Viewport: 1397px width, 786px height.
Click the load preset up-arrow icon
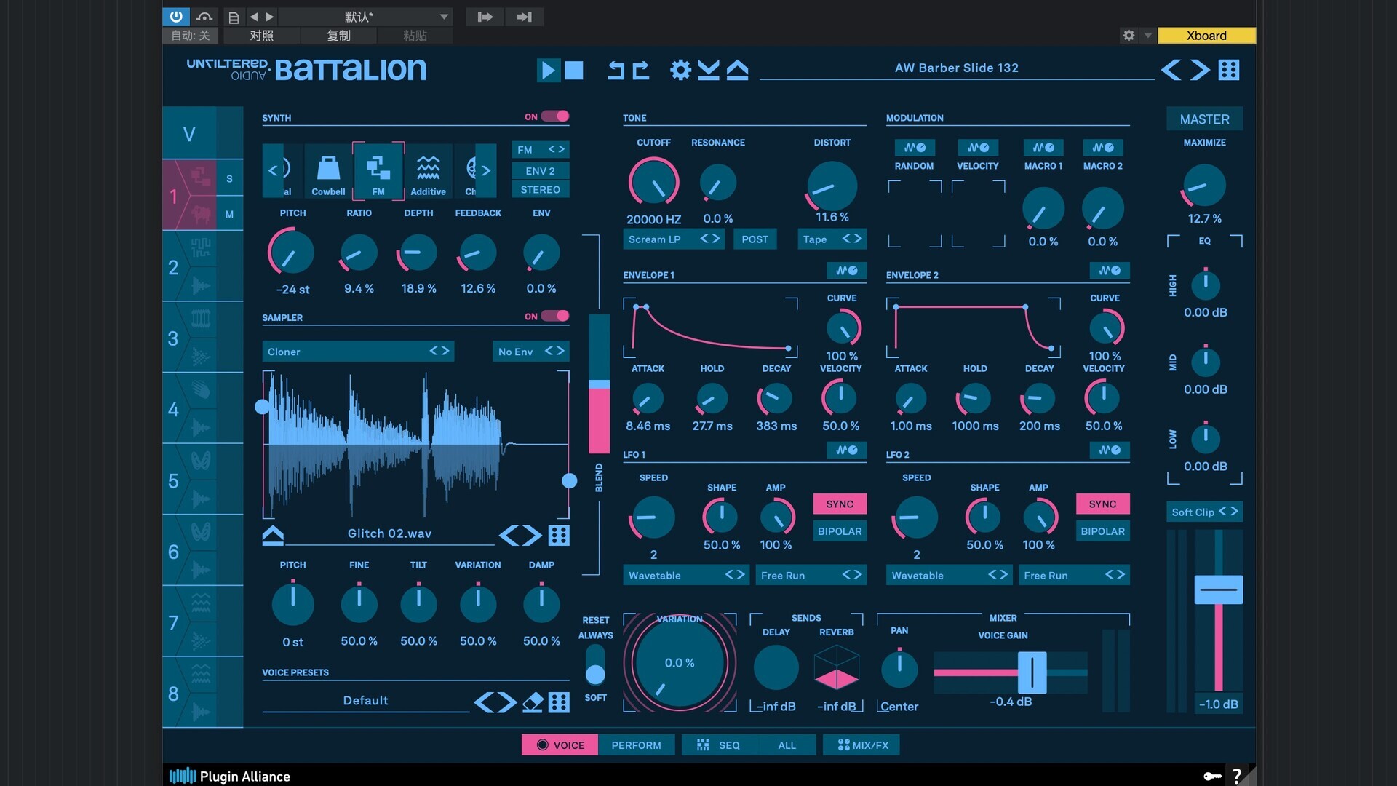coord(737,70)
